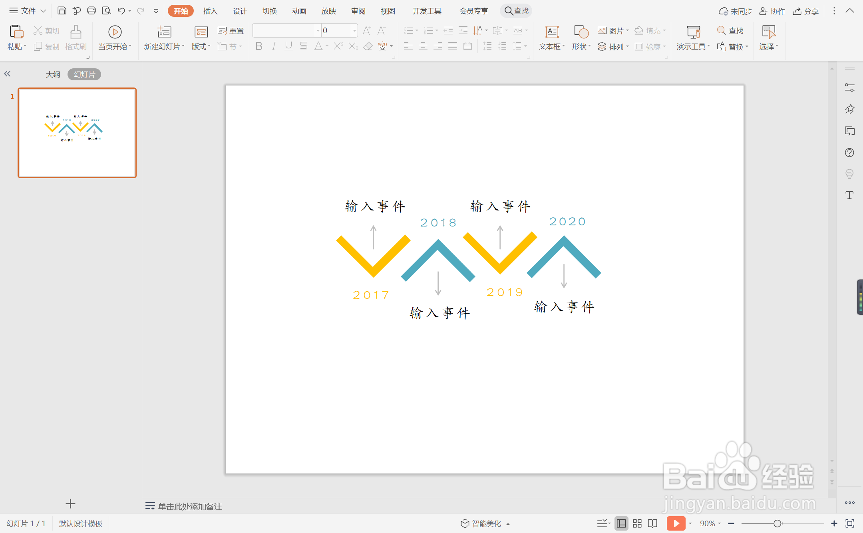The image size is (863, 533).
Task: Click the Paste (粘贴) clipboard icon
Action: coord(16,32)
